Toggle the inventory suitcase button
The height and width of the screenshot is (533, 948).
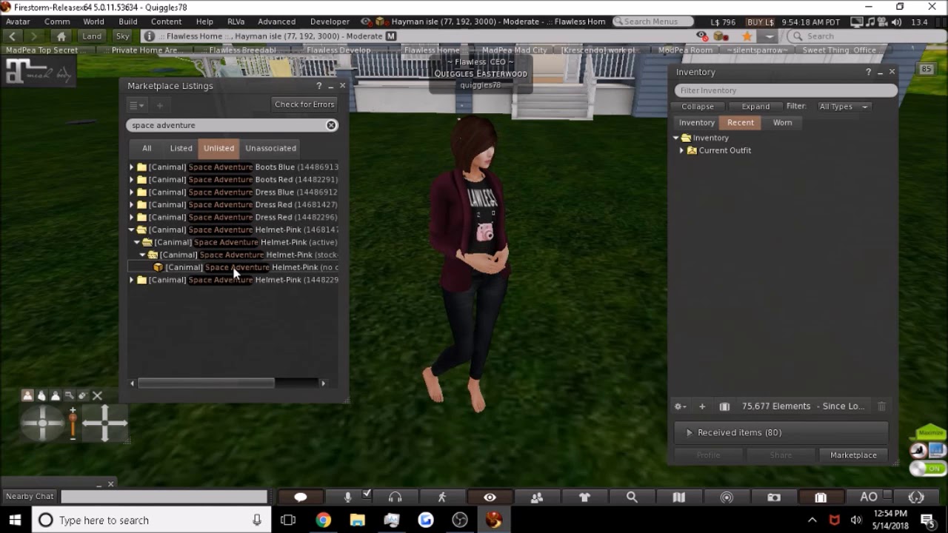point(821,497)
